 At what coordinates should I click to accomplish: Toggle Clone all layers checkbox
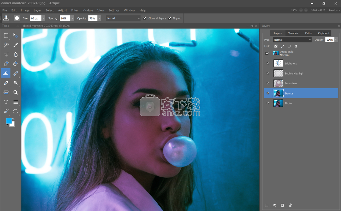(x=145, y=18)
